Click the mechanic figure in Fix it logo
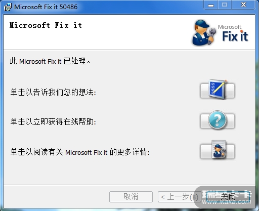Screen dimensions: 259x211 pos(204,32)
